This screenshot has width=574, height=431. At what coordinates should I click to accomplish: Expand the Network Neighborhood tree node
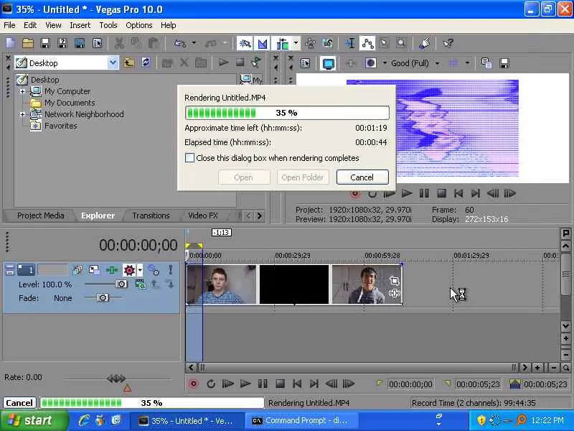[23, 114]
